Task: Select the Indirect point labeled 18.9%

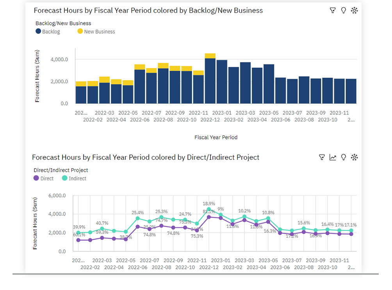Action: (209, 209)
